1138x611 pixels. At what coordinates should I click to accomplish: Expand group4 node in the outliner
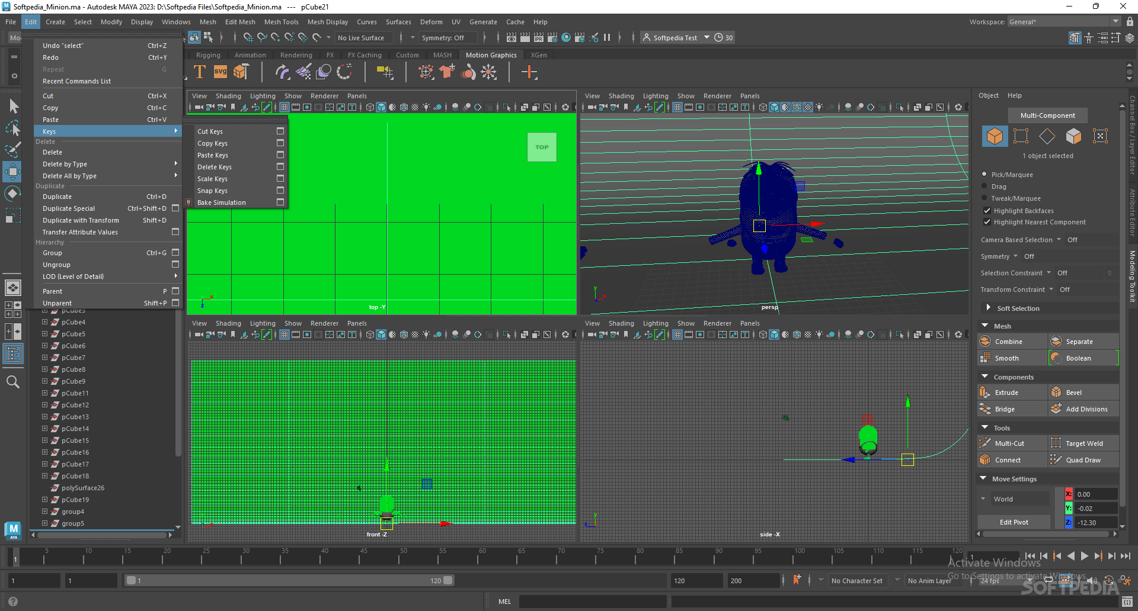44,512
